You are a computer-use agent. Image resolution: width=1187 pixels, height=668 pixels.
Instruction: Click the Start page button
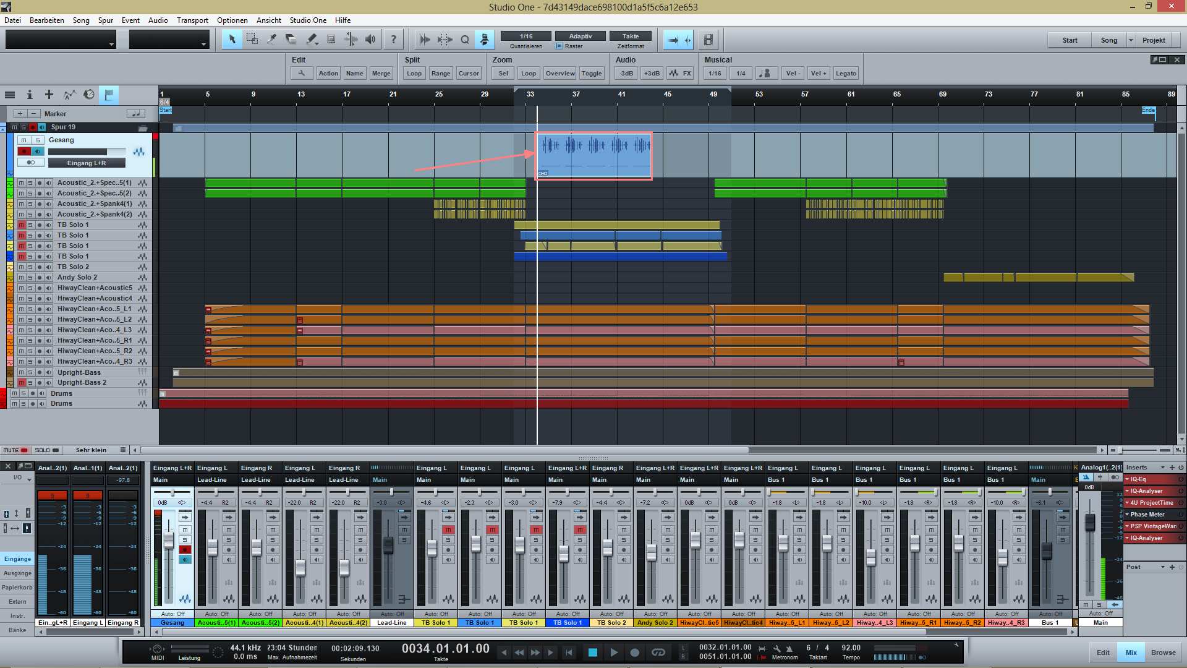point(1070,40)
